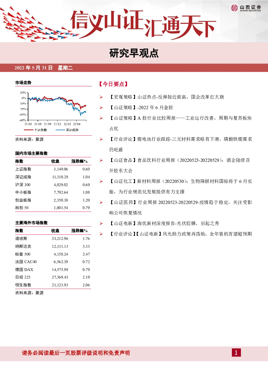Viewport: 268px width, 379px height.
Task: Click the red page number 1 box
Action: pos(236,353)
